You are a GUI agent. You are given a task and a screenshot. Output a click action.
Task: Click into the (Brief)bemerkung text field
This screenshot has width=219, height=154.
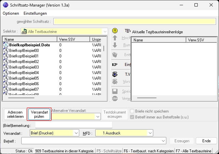[x=73, y=125]
